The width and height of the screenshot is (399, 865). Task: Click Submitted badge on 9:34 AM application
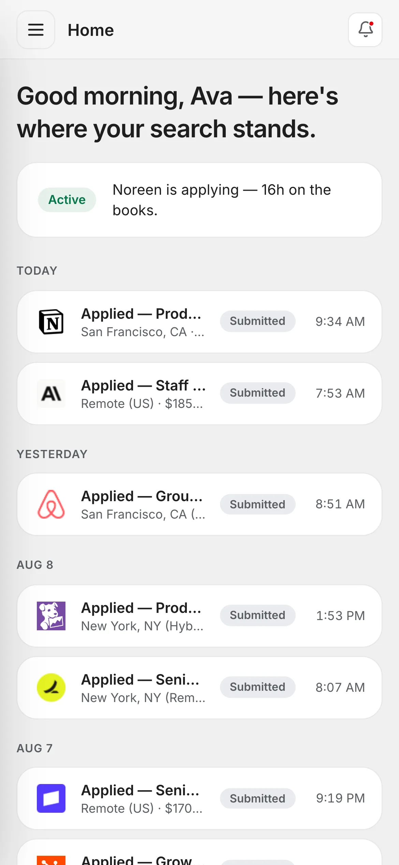click(257, 321)
